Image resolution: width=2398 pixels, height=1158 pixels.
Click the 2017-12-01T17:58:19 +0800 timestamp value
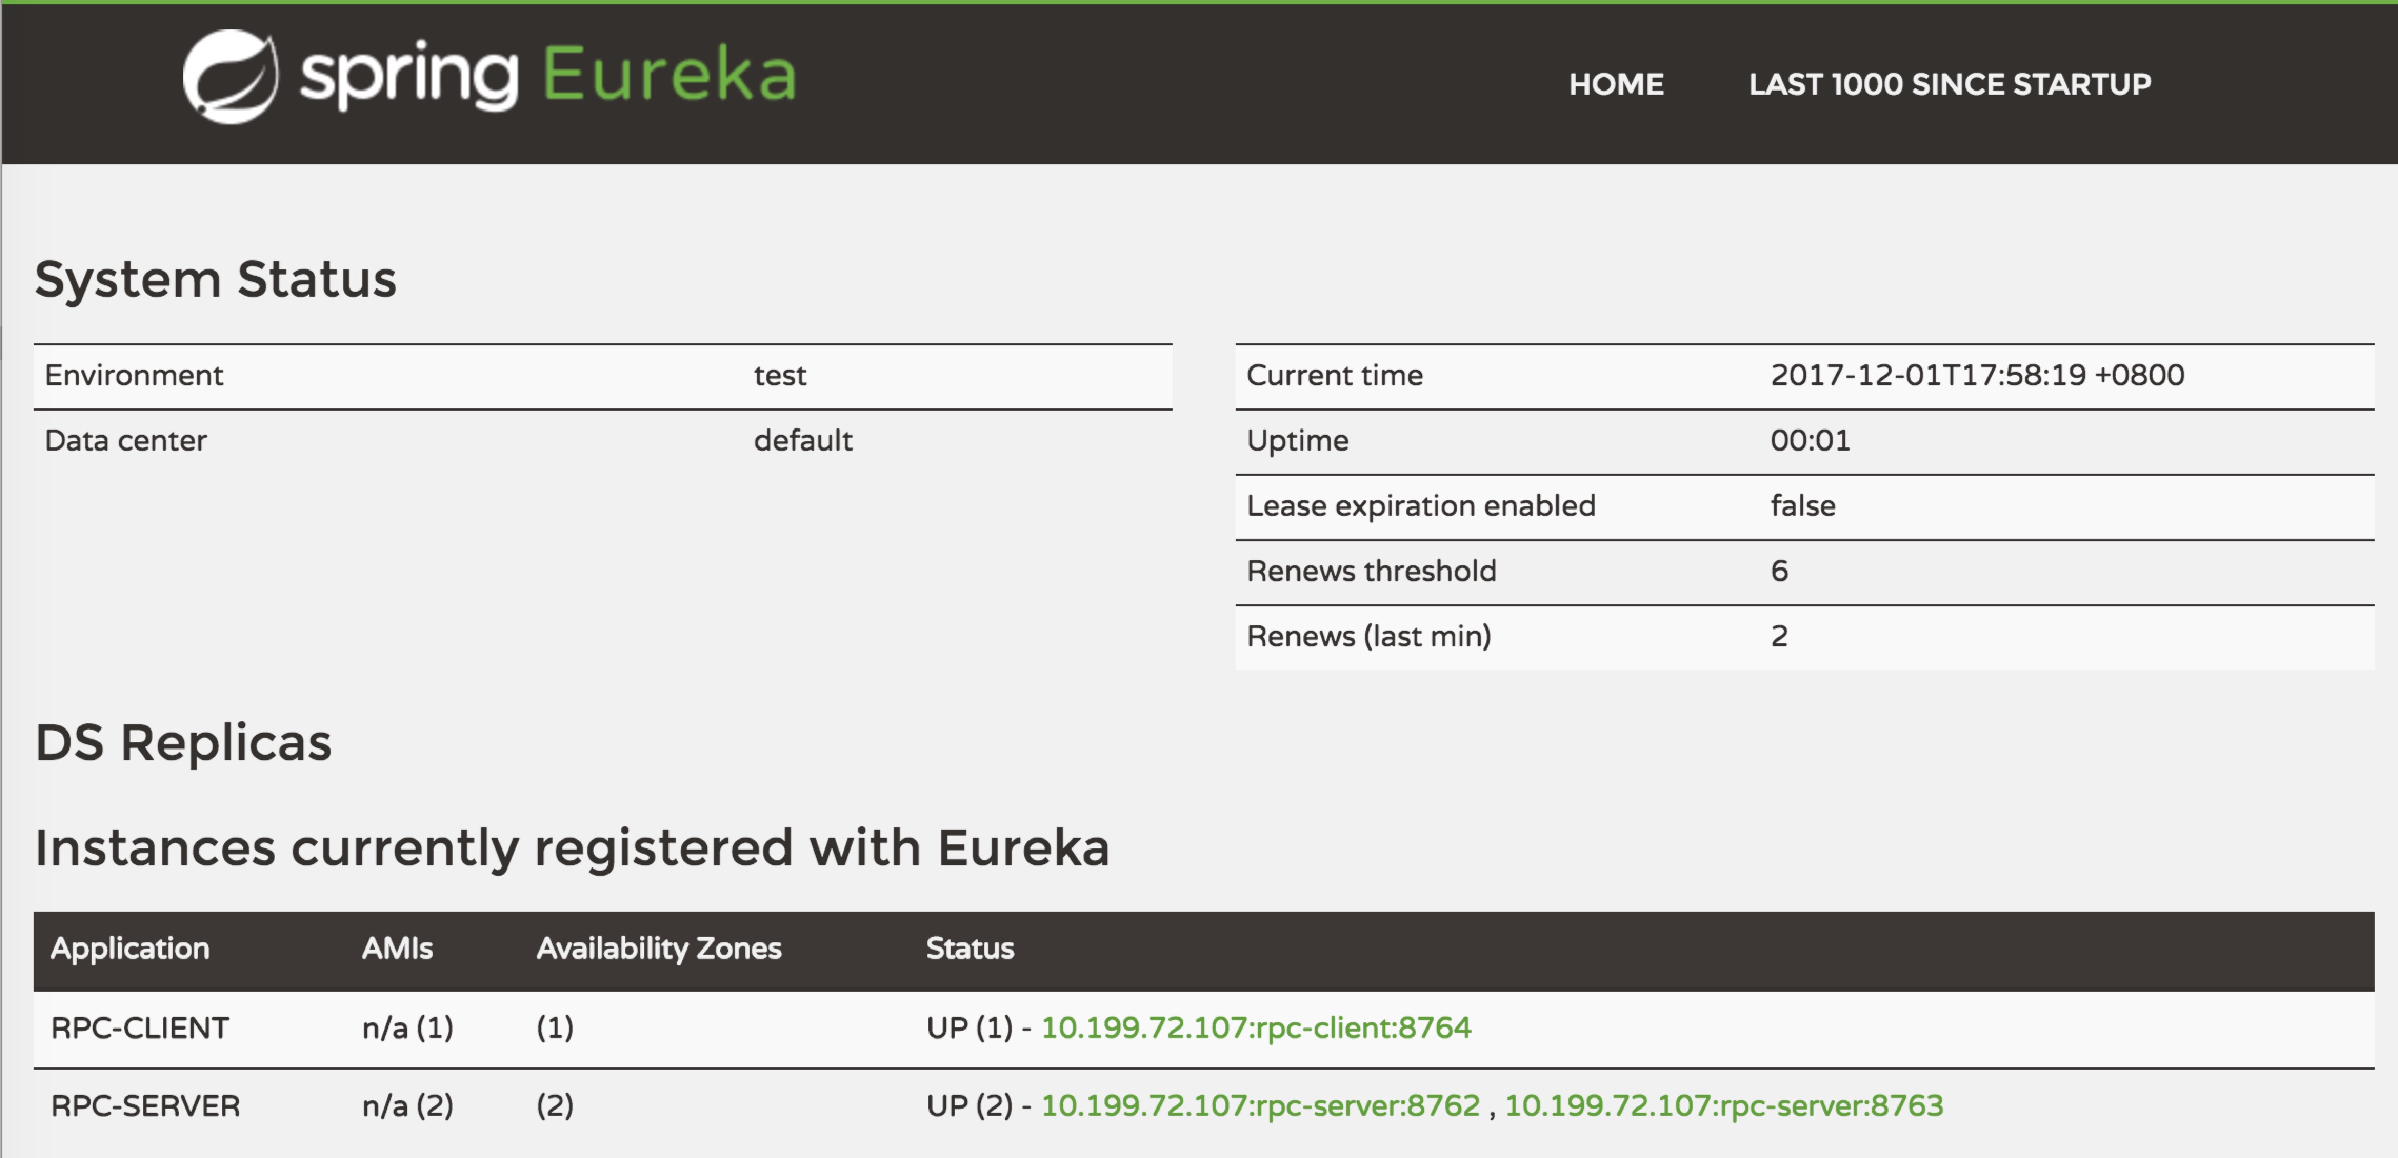(1977, 375)
